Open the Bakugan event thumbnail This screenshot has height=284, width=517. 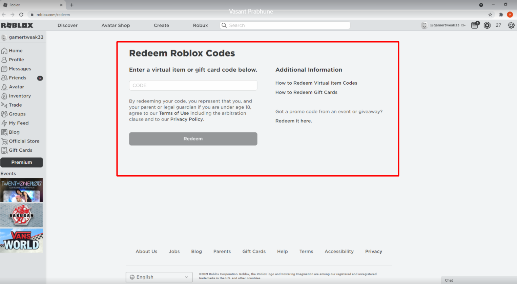pos(22,215)
